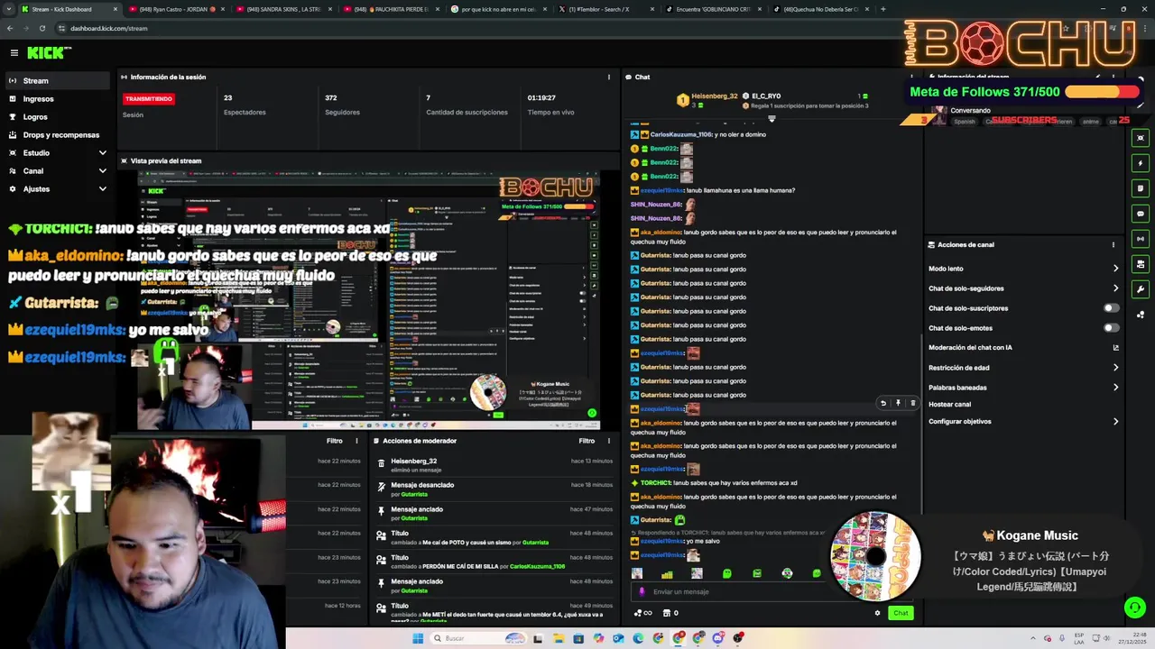Open moderation del chat con IA external link

click(x=1115, y=348)
